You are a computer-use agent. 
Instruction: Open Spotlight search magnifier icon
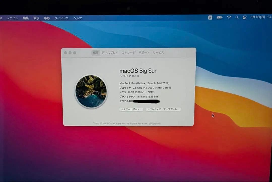click(237, 17)
